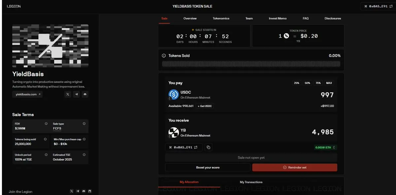Image resolution: width=396 pixels, height=195 pixels.
Task: Switch to the My Allocation tab
Action: tap(189, 182)
